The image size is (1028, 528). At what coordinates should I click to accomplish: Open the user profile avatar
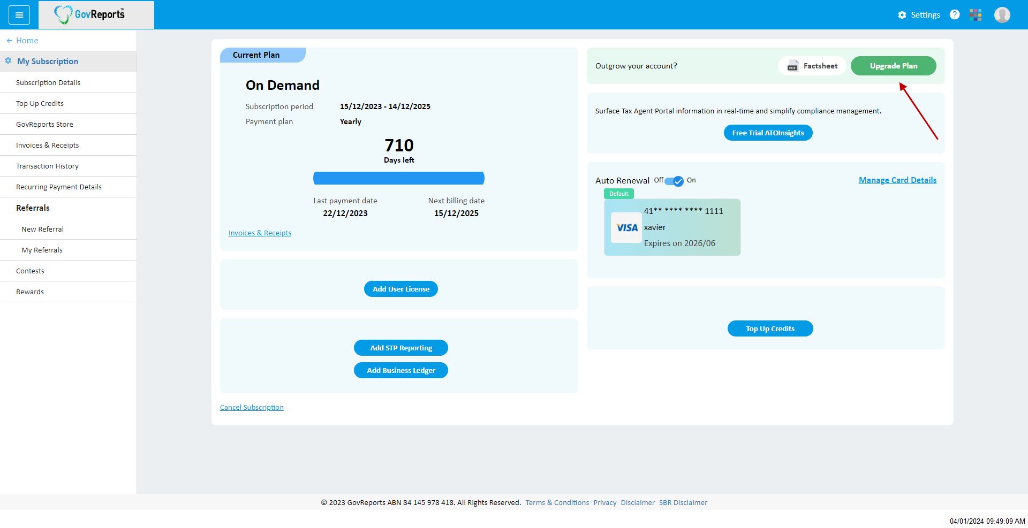(x=1002, y=15)
